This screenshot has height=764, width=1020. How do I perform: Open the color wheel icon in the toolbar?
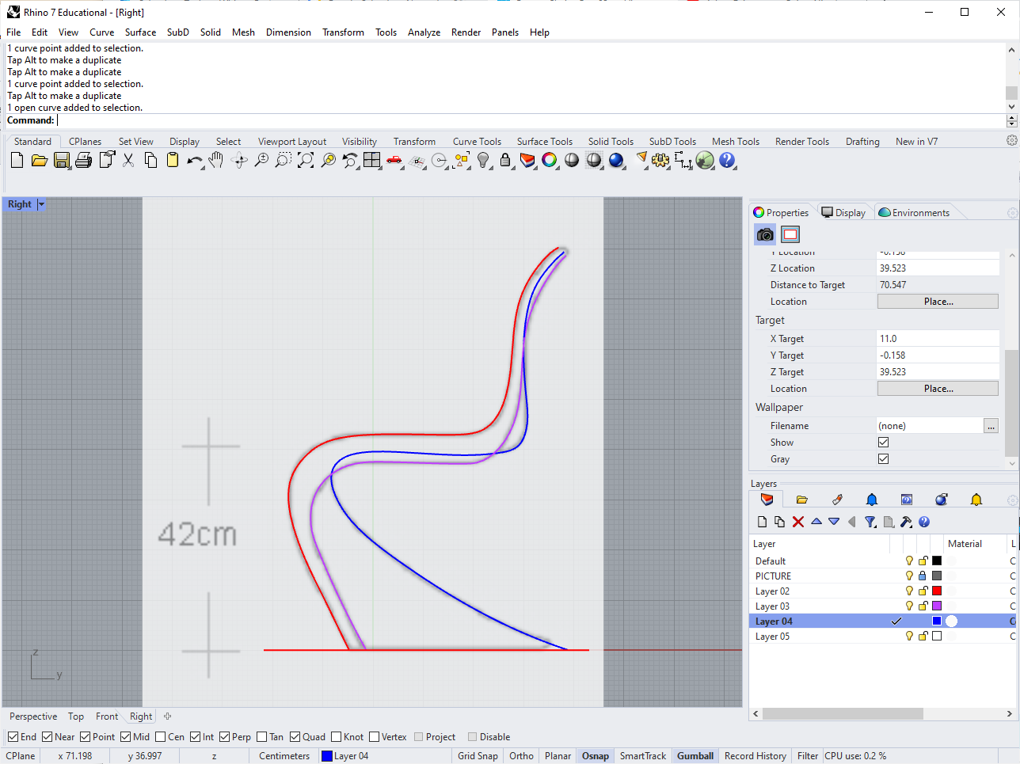pyautogui.click(x=550, y=161)
